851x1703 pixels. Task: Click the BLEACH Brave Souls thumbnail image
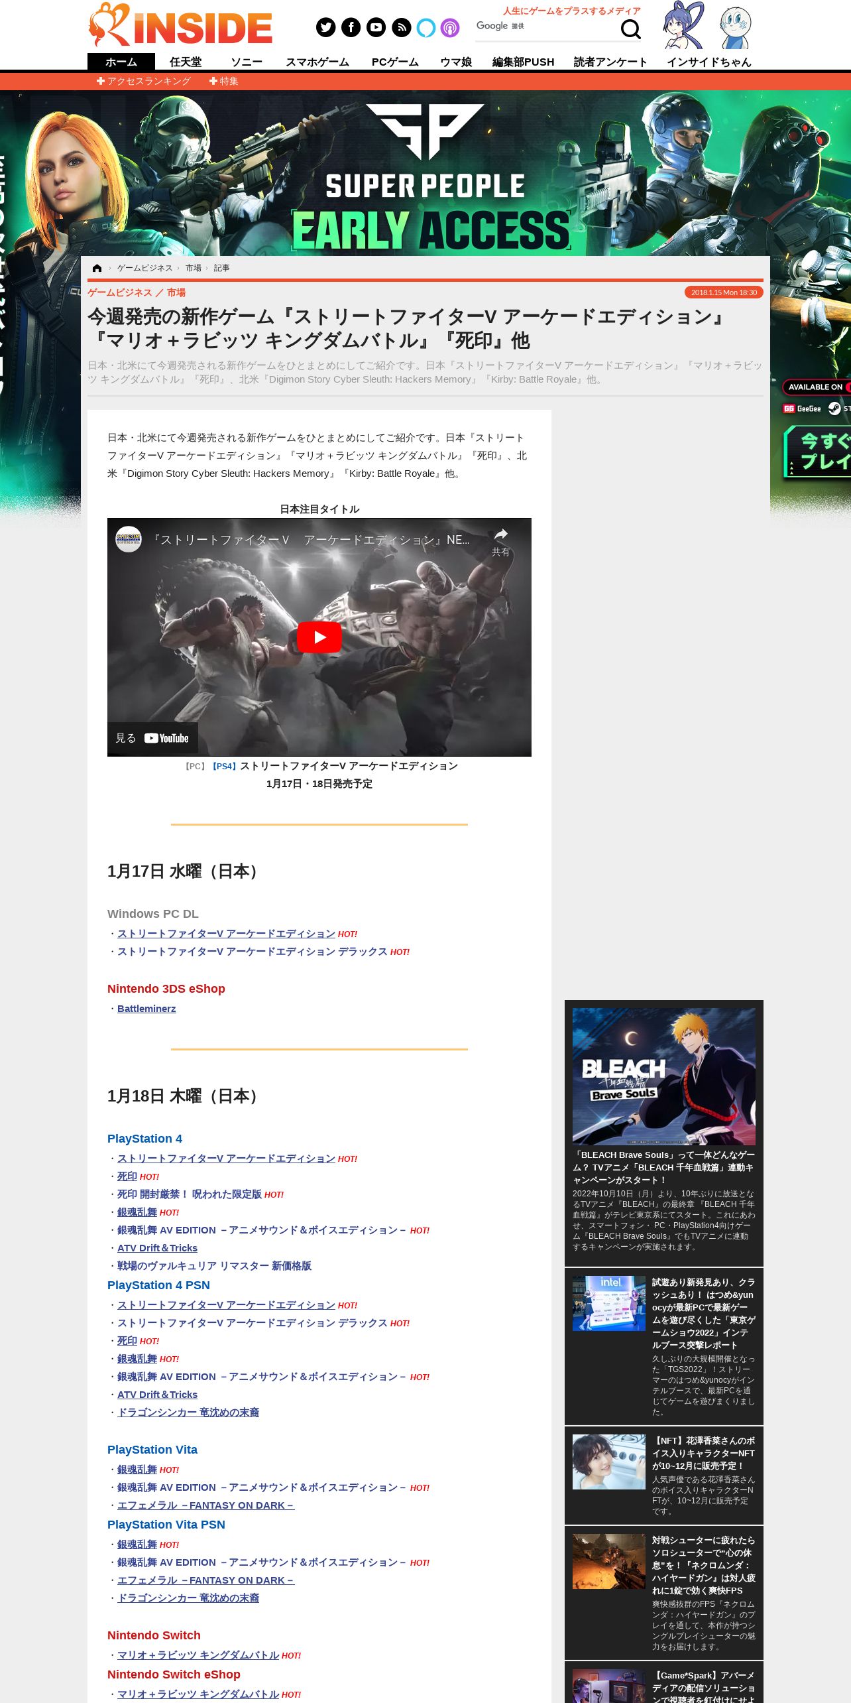tap(664, 1076)
